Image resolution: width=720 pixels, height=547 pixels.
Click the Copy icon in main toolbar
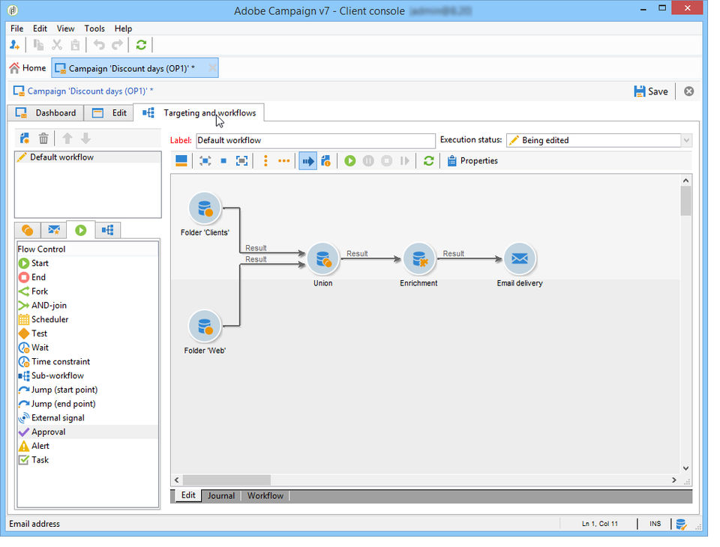[38, 45]
